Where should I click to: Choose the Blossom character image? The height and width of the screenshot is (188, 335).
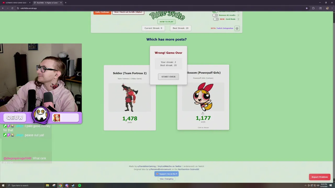pos(203,97)
